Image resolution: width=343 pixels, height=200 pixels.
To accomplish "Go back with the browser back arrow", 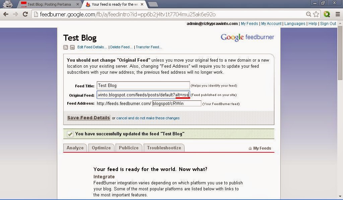I will [x=6, y=14].
